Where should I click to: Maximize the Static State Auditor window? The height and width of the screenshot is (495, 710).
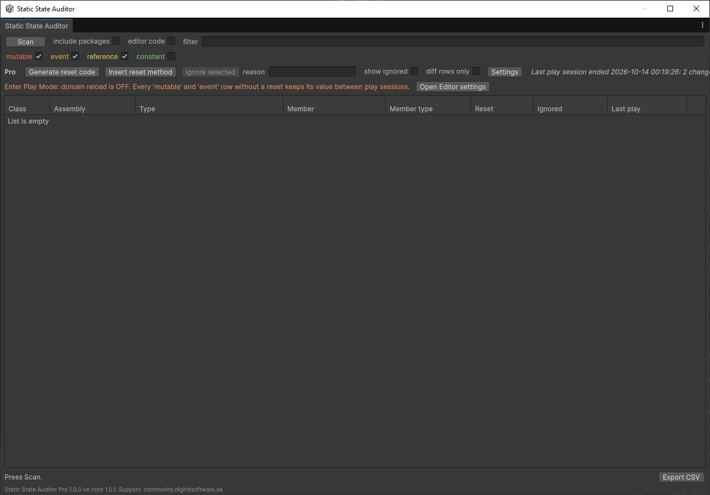(670, 9)
